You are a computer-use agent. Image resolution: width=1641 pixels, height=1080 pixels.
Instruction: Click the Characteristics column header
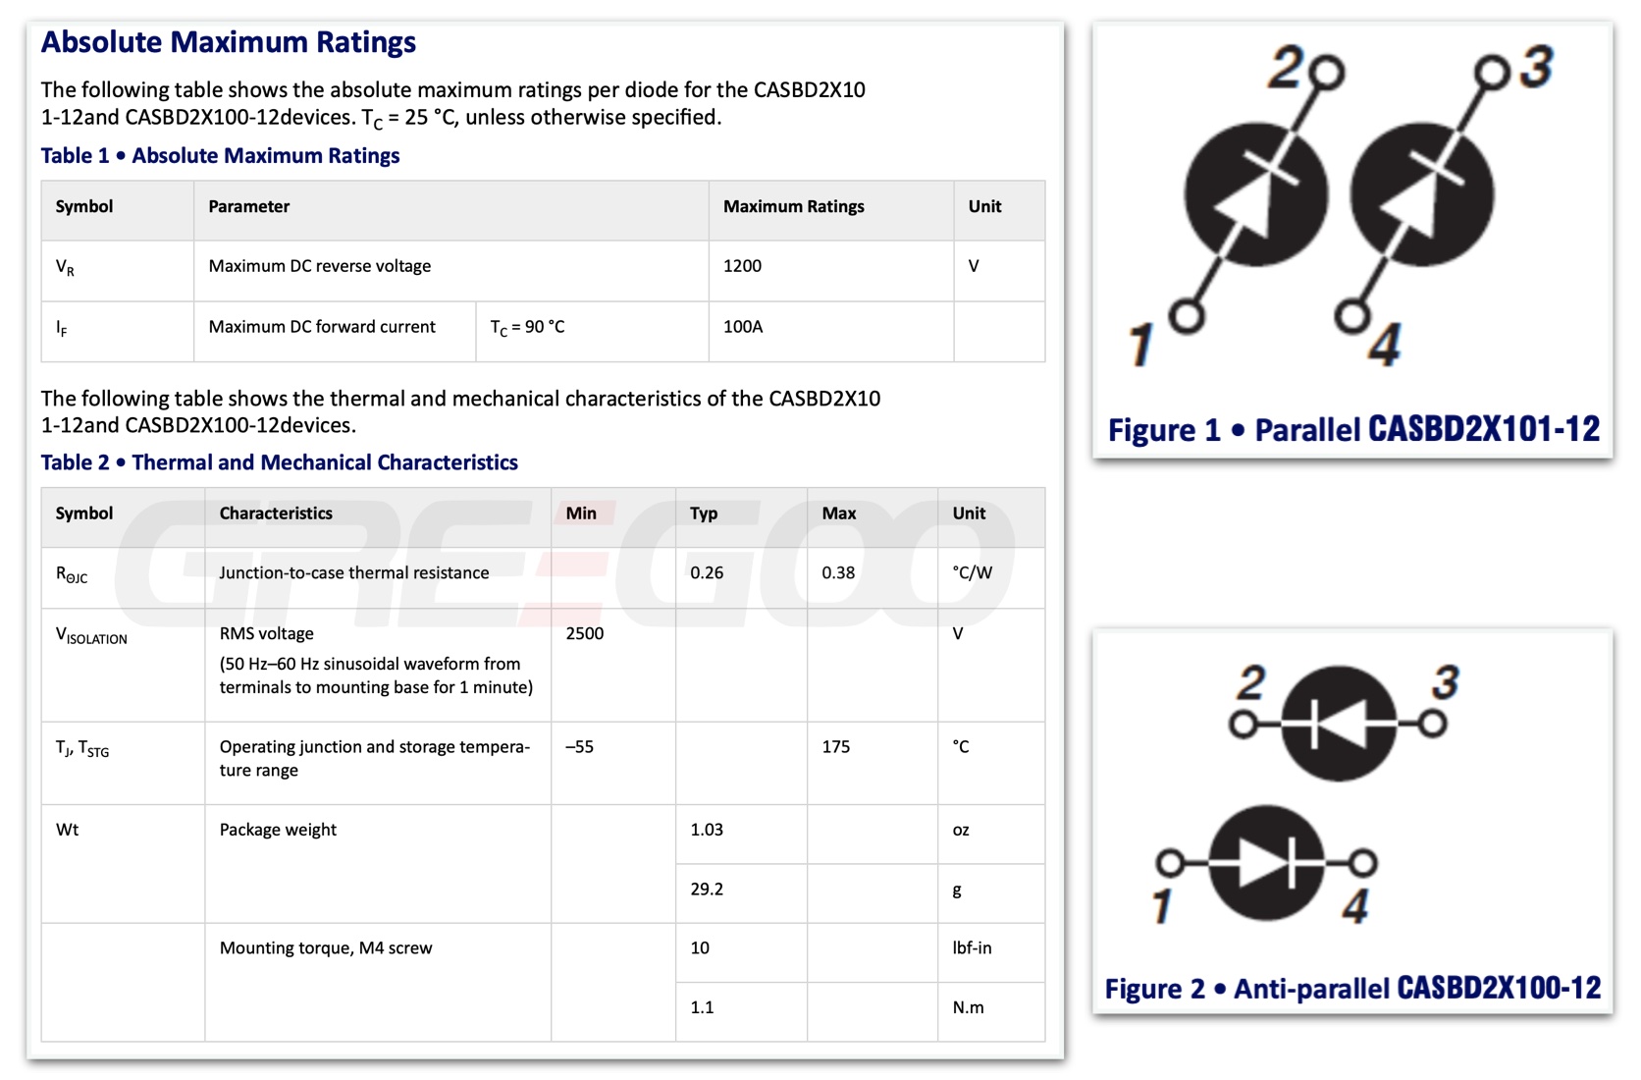[x=378, y=517]
